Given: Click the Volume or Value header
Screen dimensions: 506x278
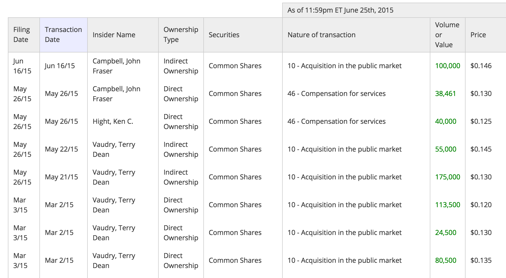Looking at the screenshot, I should [447, 35].
